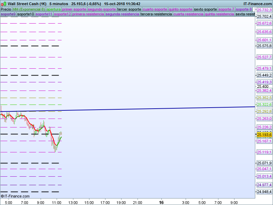273x205 pixels.
Task: Click the 25.672,6 price level label
Action: (264, 23)
